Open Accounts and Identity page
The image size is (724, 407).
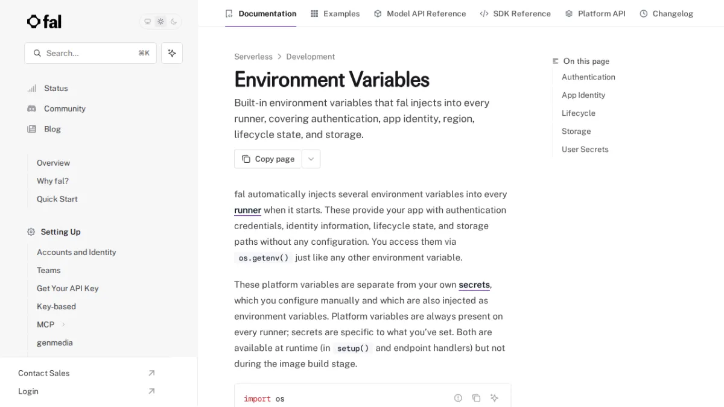[76, 252]
